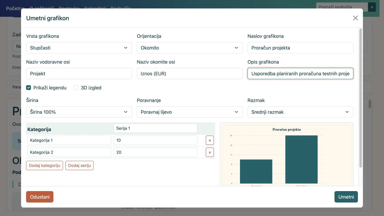Image resolution: width=384 pixels, height=216 pixels.
Task: Click the Dodaj kategoriju button
Action: [x=44, y=166]
